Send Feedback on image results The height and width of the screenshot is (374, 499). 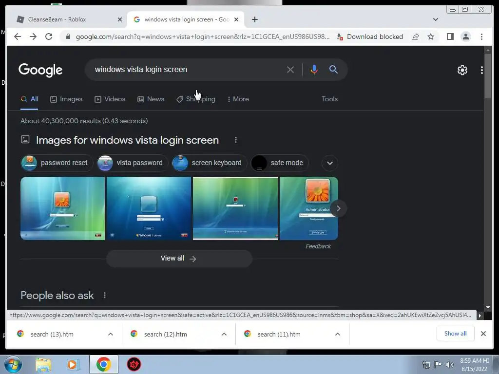click(x=318, y=246)
